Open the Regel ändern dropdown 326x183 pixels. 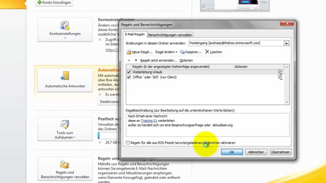166,52
